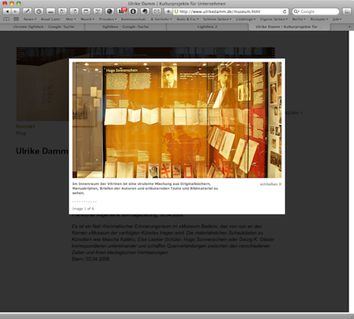Expand the Musik bookmarks folder
Image resolution: width=354 pixels, height=319 pixels.
(87, 19)
